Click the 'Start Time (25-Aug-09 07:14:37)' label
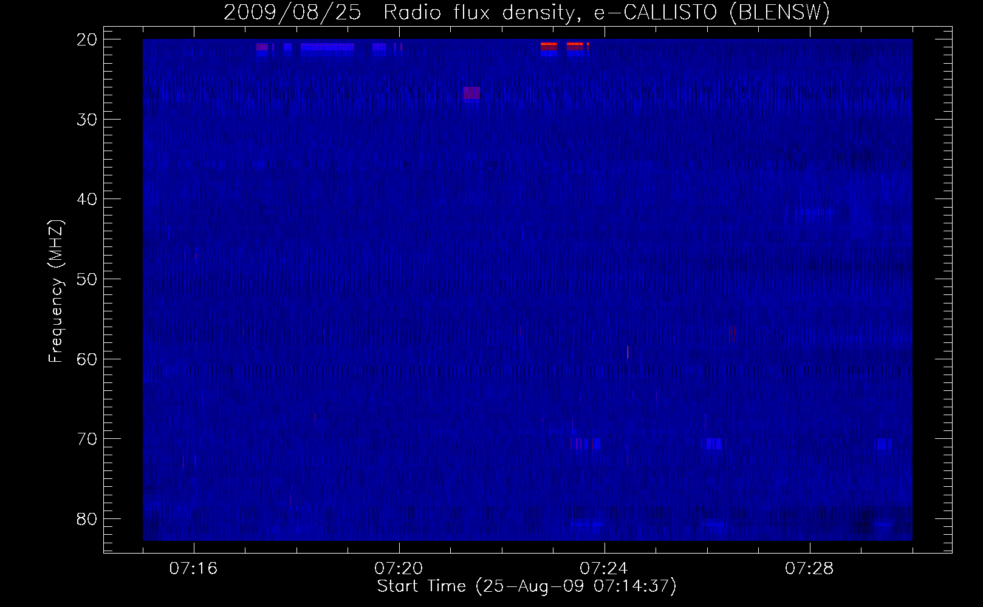 click(527, 586)
